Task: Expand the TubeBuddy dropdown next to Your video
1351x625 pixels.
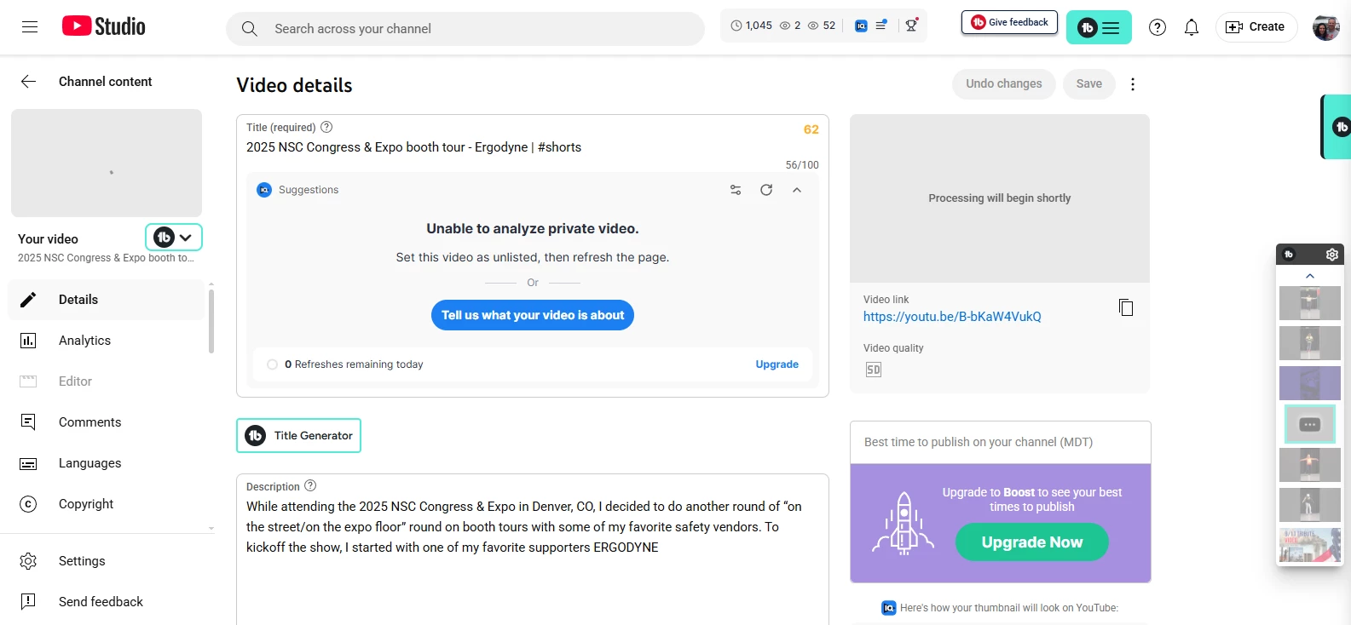Action: click(174, 238)
